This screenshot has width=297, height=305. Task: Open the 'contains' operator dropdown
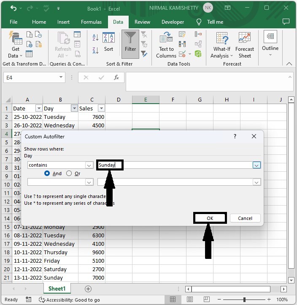[x=89, y=165]
